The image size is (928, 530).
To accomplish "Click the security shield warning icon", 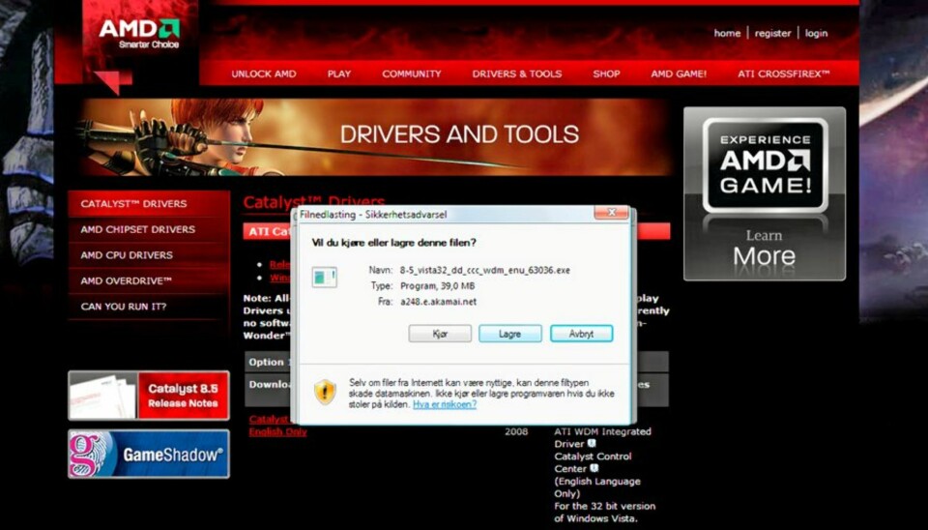I will point(325,392).
